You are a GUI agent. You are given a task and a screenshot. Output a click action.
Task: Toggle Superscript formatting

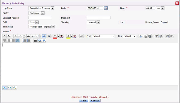tap(37, 36)
